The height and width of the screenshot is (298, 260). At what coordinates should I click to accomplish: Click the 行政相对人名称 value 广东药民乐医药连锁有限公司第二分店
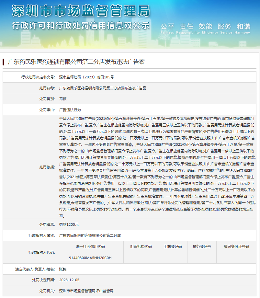click(x=90, y=236)
